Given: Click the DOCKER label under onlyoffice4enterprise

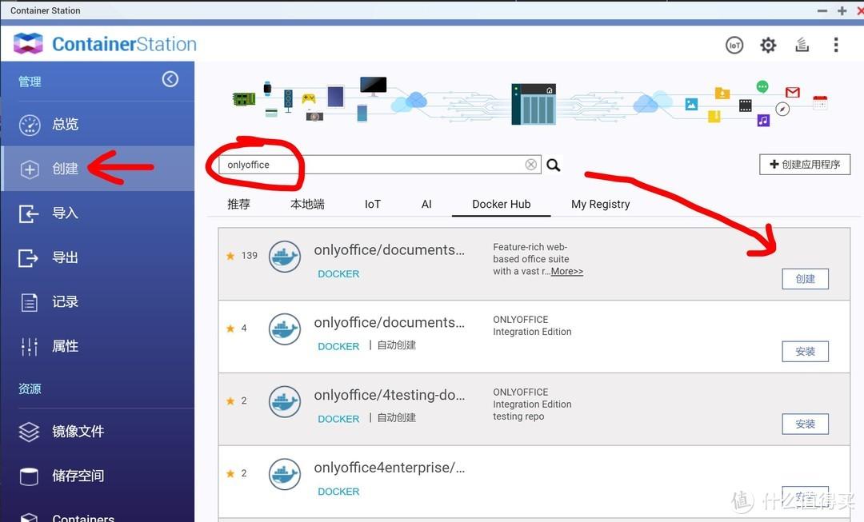Looking at the screenshot, I should coord(338,492).
